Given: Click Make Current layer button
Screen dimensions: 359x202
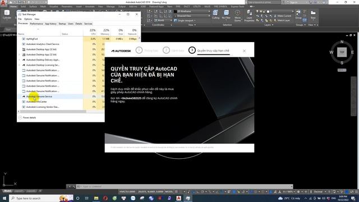Looking at the screenshot, I should [283, 16].
